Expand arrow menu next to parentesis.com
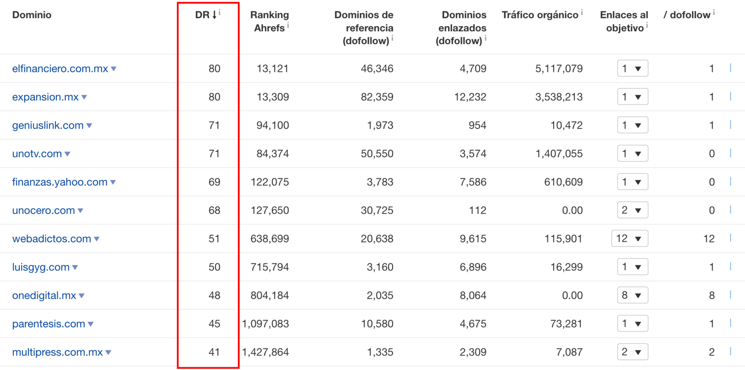This screenshot has height=370, width=745. [91, 324]
